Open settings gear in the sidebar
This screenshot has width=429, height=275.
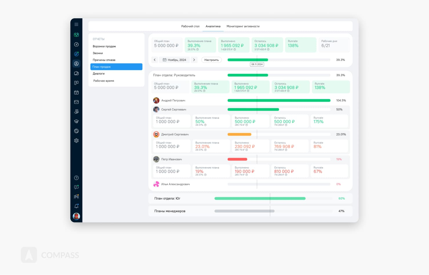point(76,141)
